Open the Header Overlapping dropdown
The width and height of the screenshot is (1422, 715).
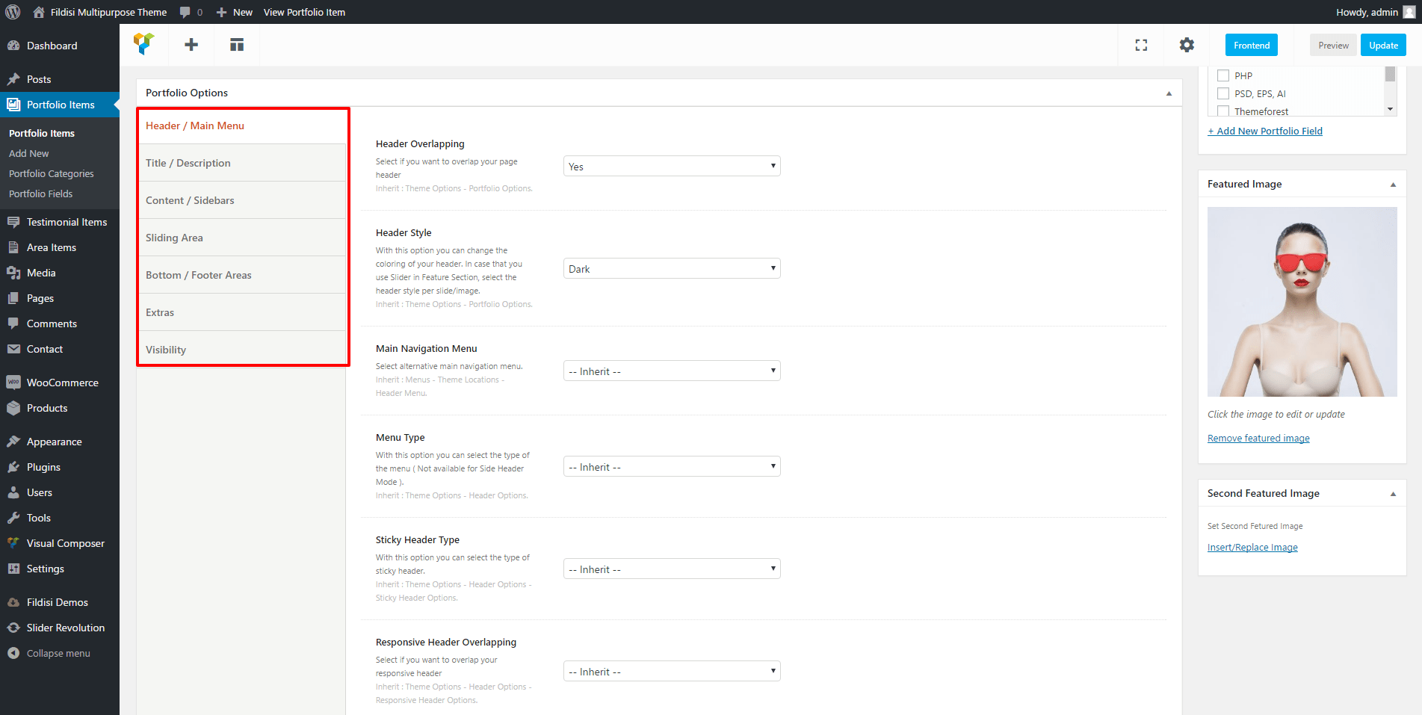tap(672, 166)
